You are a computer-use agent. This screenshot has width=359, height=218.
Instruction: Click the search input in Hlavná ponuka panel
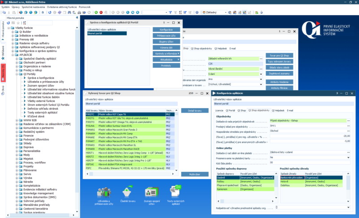coord(40,22)
